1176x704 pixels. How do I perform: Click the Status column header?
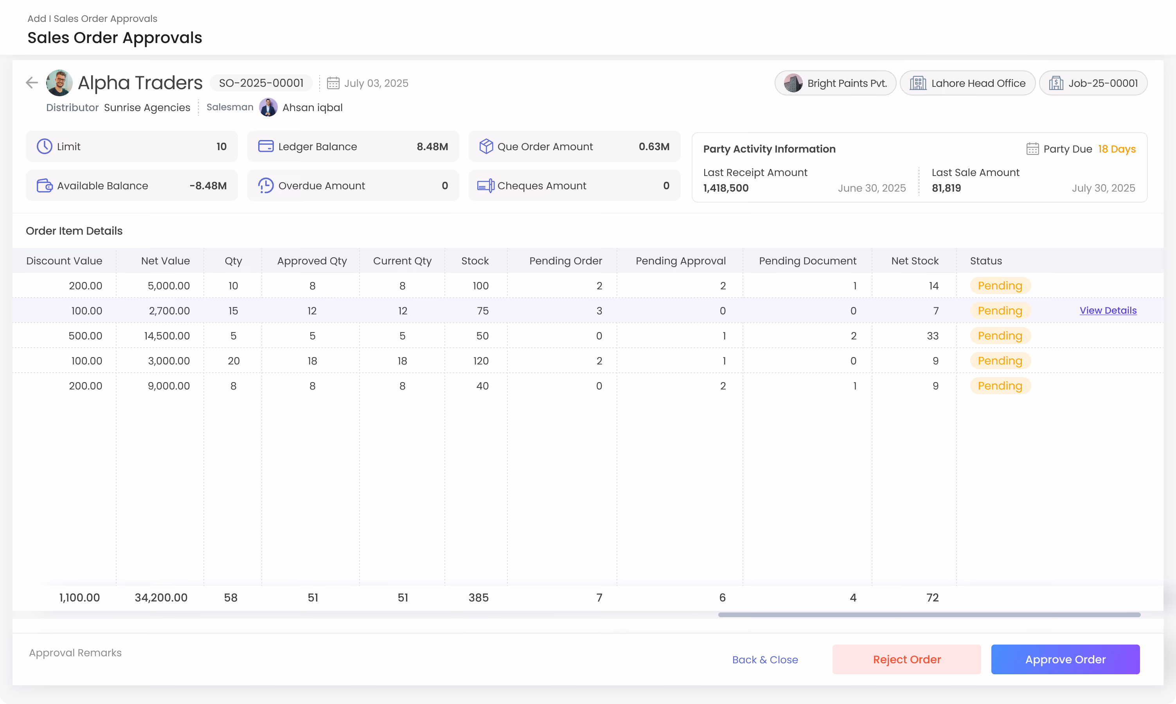(x=986, y=260)
